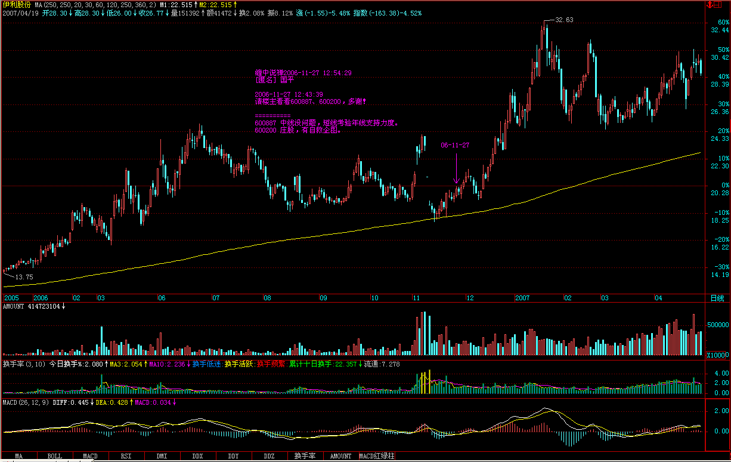This screenshot has height=462, width=731.
Task: Click the 13.75 low price label
Action: [x=24, y=278]
